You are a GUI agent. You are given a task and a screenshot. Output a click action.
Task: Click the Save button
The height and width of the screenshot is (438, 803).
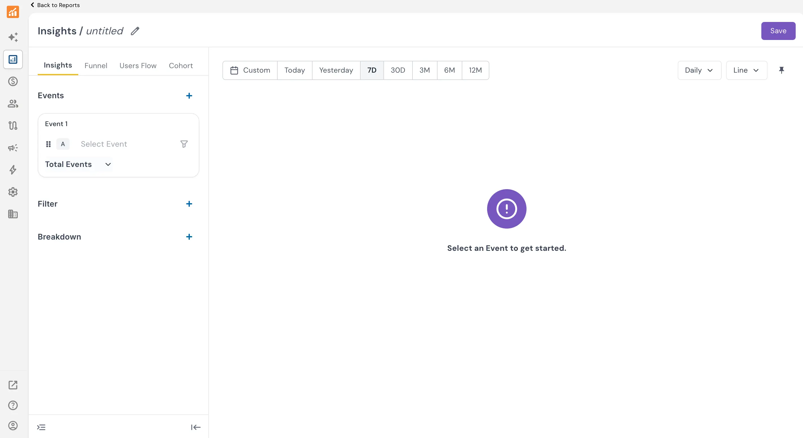pyautogui.click(x=778, y=31)
